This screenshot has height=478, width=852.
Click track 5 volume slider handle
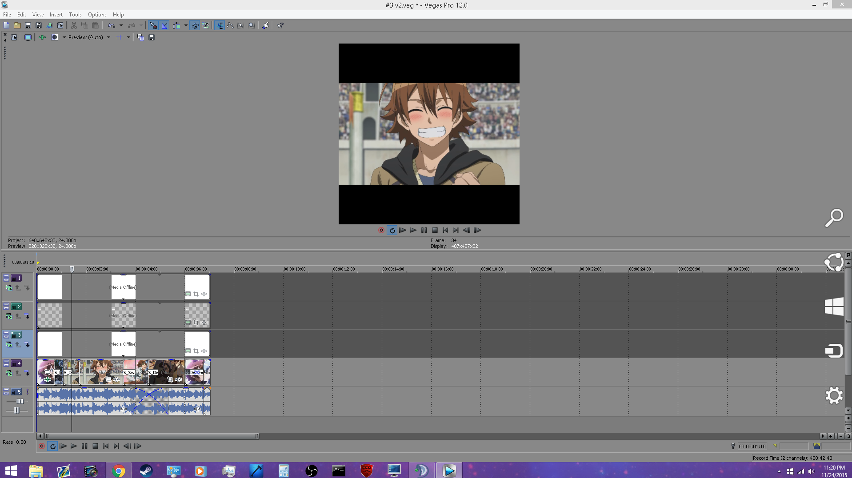20,401
